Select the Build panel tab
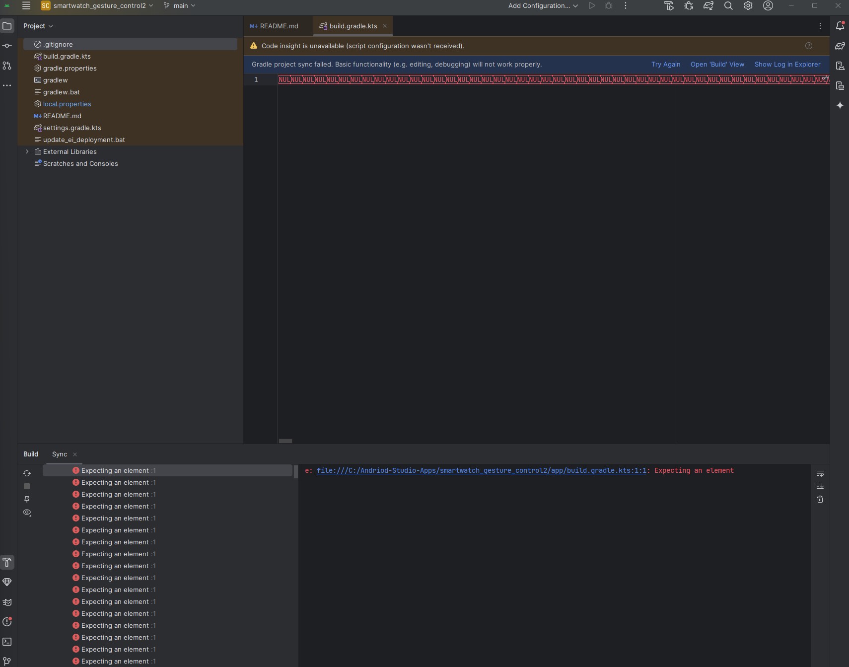 pos(31,454)
